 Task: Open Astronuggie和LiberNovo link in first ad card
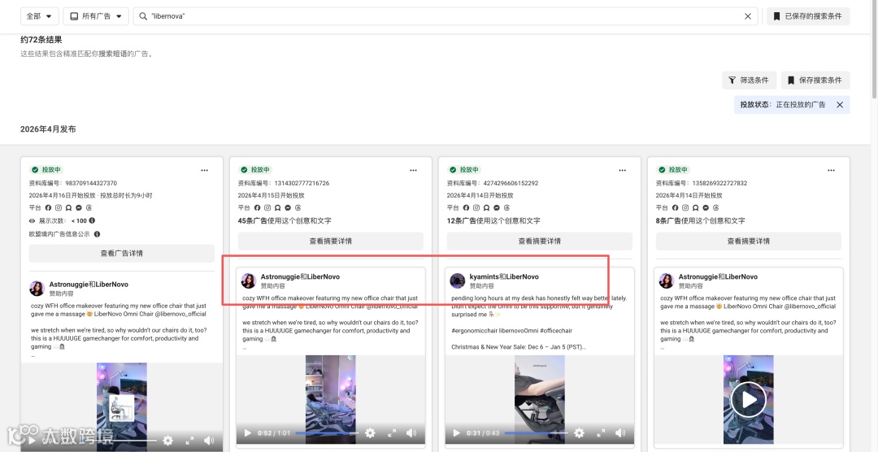89,285
